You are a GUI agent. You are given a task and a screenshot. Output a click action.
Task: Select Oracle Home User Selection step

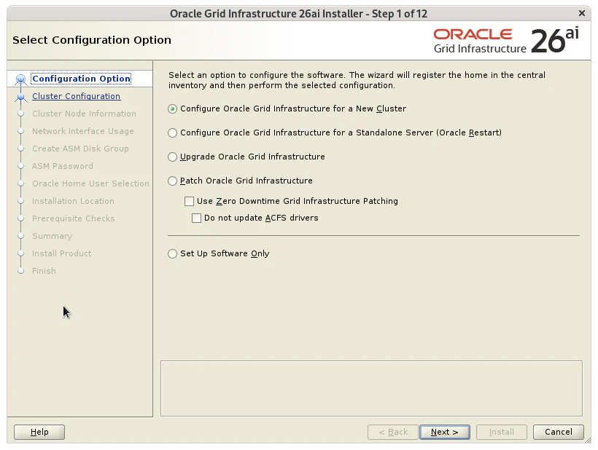coord(90,184)
